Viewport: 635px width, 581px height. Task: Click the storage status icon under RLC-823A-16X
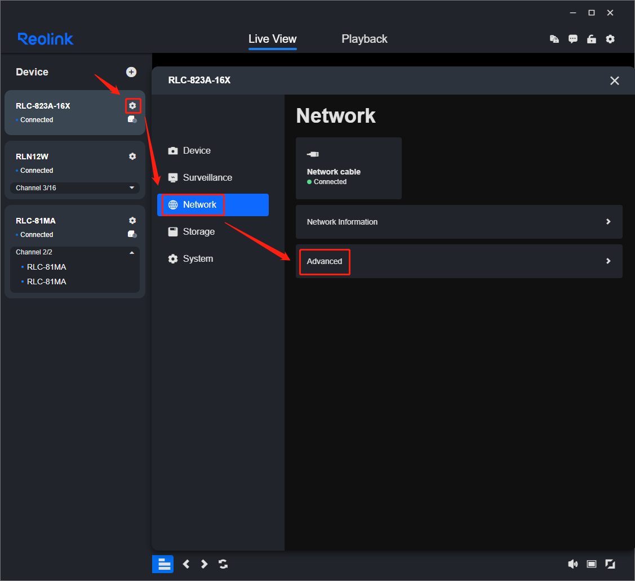click(x=132, y=119)
